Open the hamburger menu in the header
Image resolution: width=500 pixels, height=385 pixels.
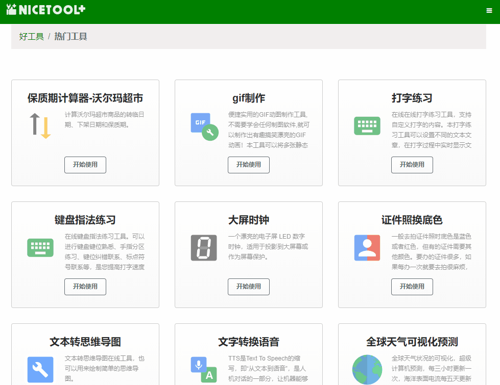point(489,11)
